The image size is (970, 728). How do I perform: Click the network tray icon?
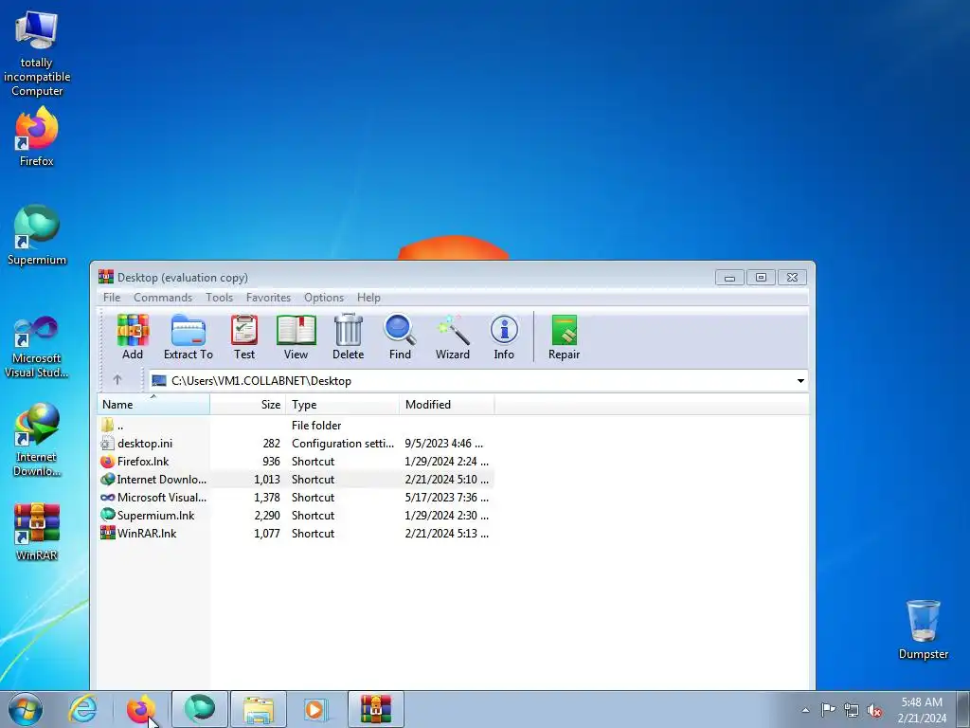(852, 710)
